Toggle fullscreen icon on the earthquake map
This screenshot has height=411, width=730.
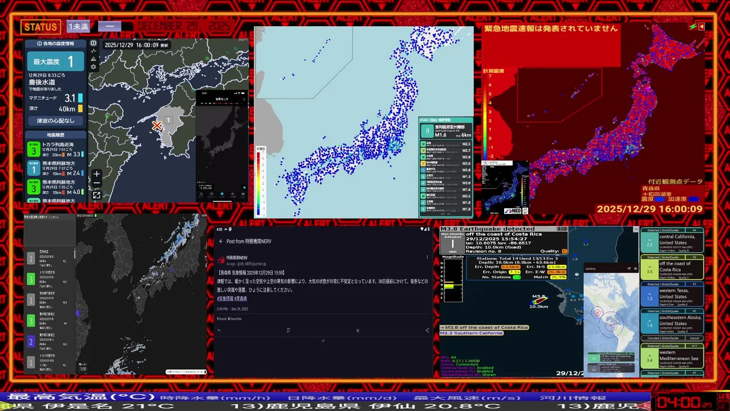(96, 195)
